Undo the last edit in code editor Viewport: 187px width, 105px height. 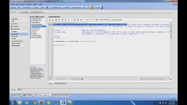tap(59, 20)
